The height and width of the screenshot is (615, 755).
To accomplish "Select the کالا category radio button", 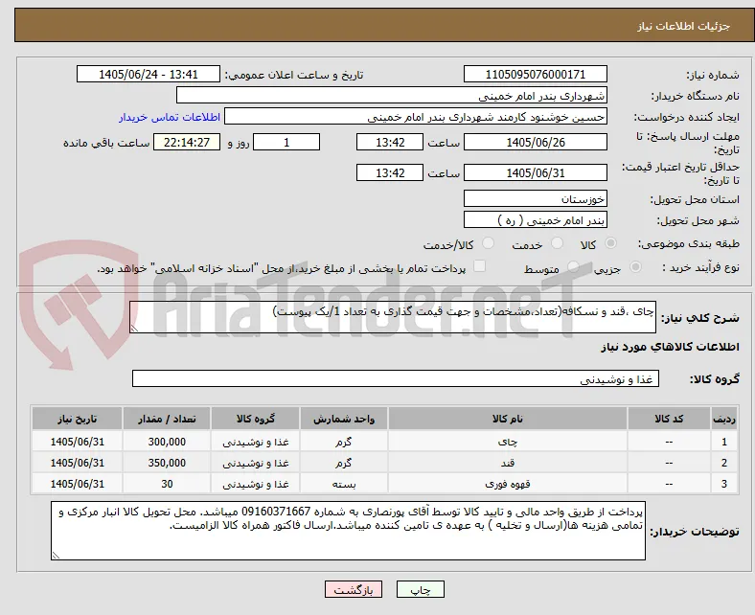I will (610, 243).
